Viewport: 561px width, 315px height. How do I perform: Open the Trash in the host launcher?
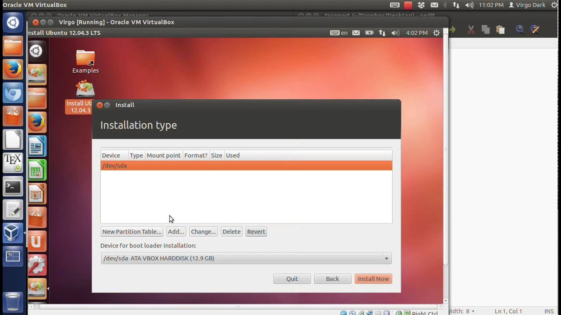(x=13, y=301)
